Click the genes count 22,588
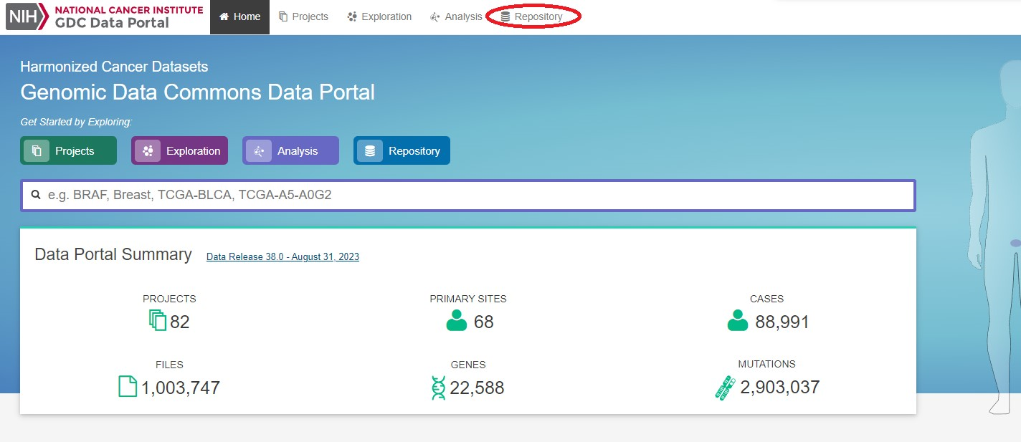 pyautogui.click(x=477, y=388)
